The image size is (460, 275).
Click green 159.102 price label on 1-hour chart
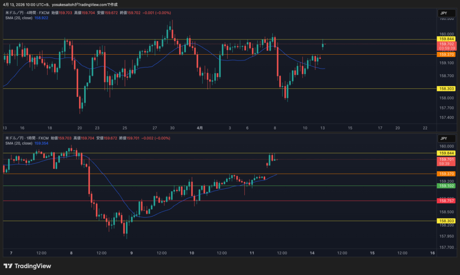[447, 186]
